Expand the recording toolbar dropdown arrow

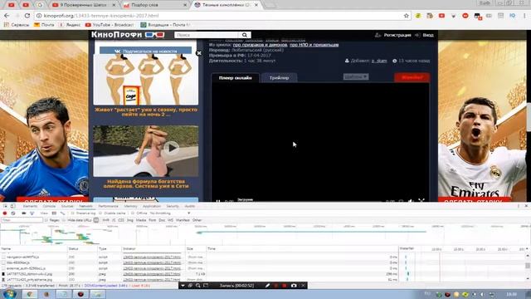183,286
